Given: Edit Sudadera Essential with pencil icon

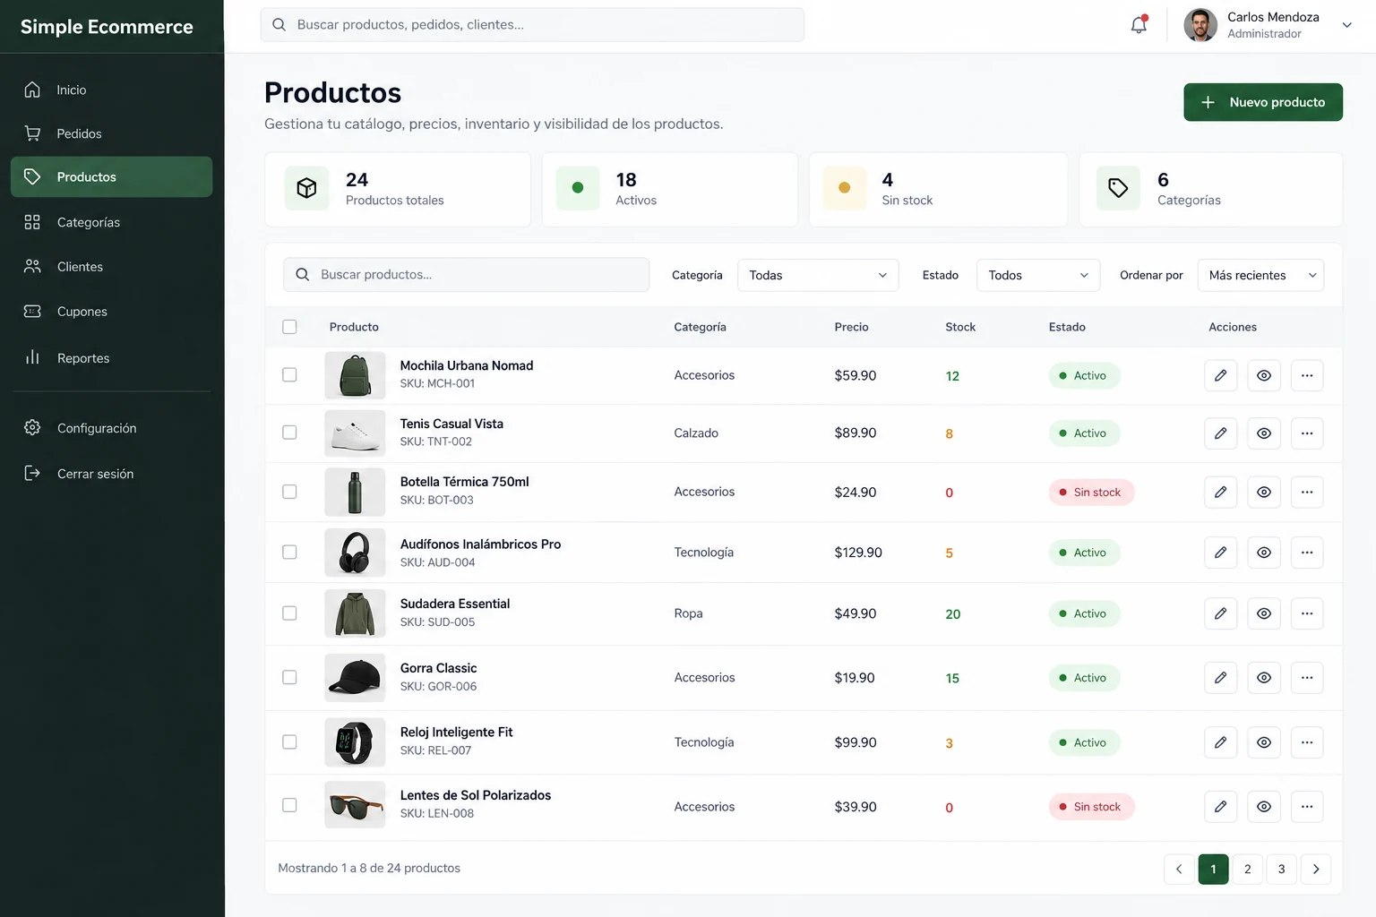Looking at the screenshot, I should tap(1220, 613).
